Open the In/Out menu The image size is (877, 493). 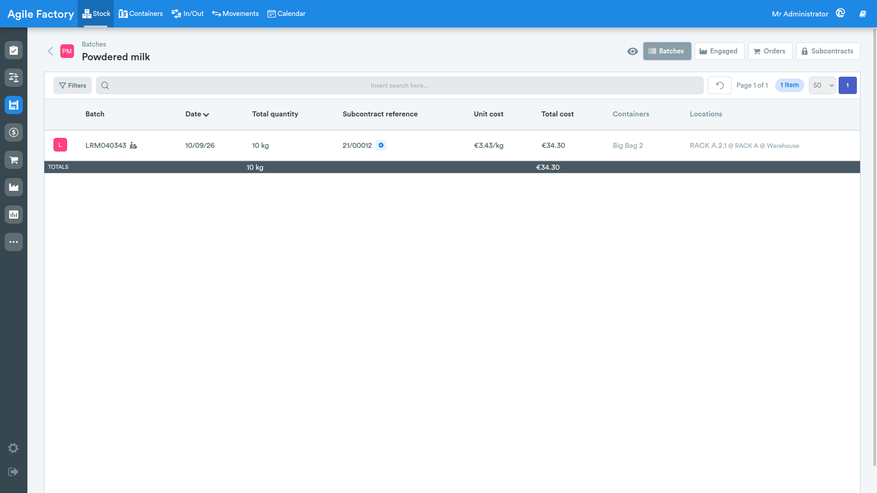pos(188,14)
